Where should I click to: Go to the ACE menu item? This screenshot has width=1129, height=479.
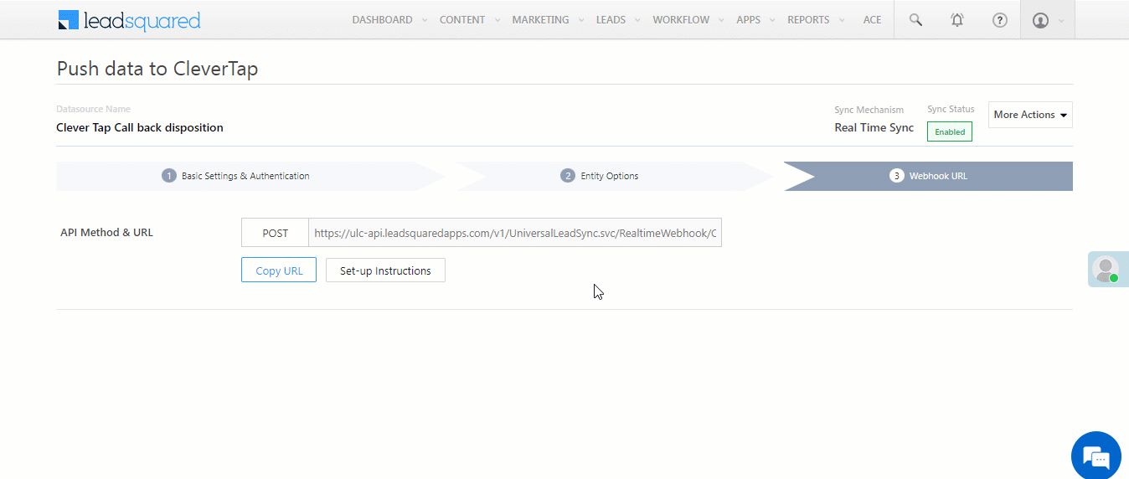click(x=872, y=20)
